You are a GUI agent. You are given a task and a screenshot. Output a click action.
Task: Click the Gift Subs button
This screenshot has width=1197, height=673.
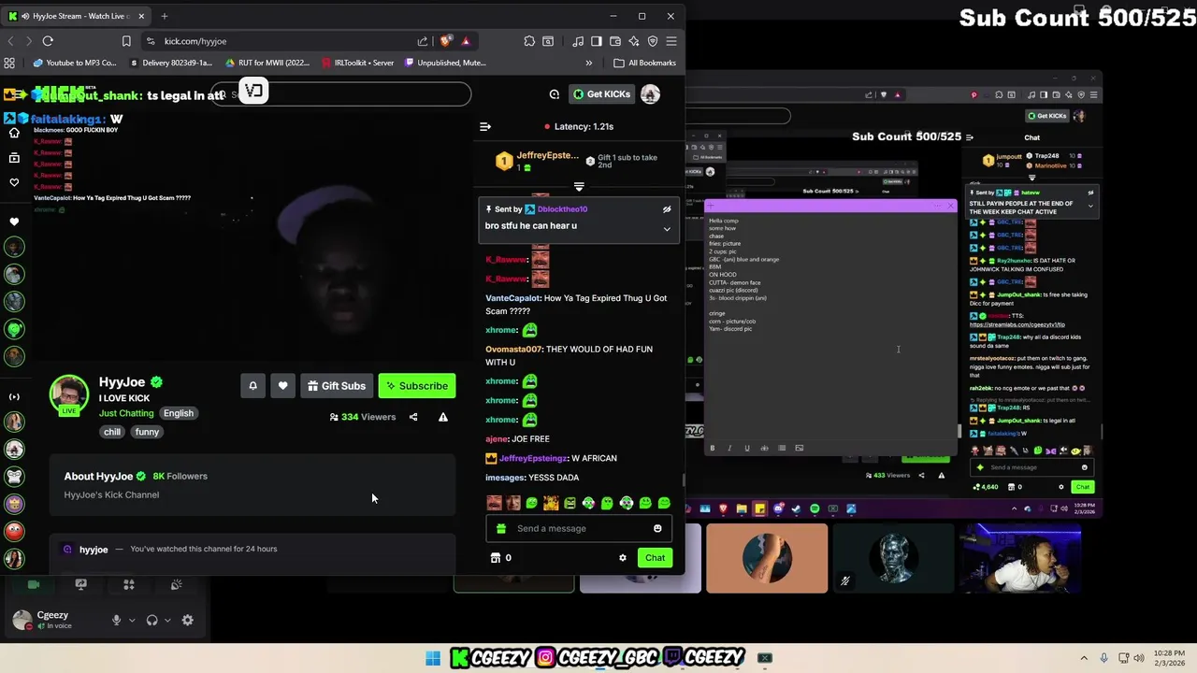tap(336, 386)
